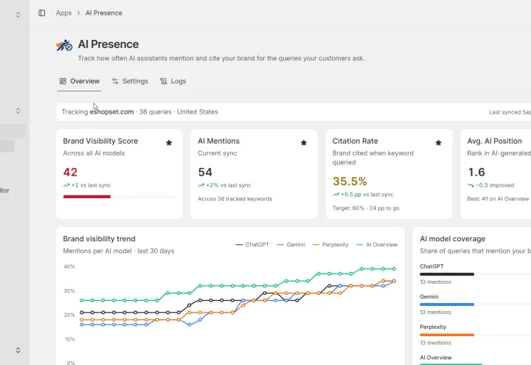This screenshot has height=365, width=531.
Task: Click the AI Mentions value 54
Action: [x=205, y=172]
